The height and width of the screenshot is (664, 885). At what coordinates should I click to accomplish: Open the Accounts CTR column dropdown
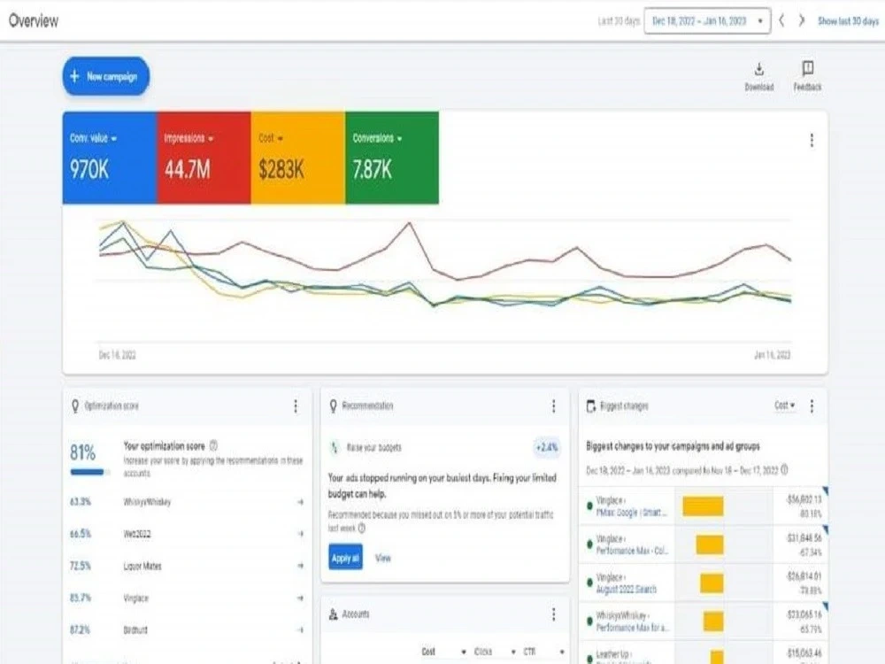tap(544, 652)
